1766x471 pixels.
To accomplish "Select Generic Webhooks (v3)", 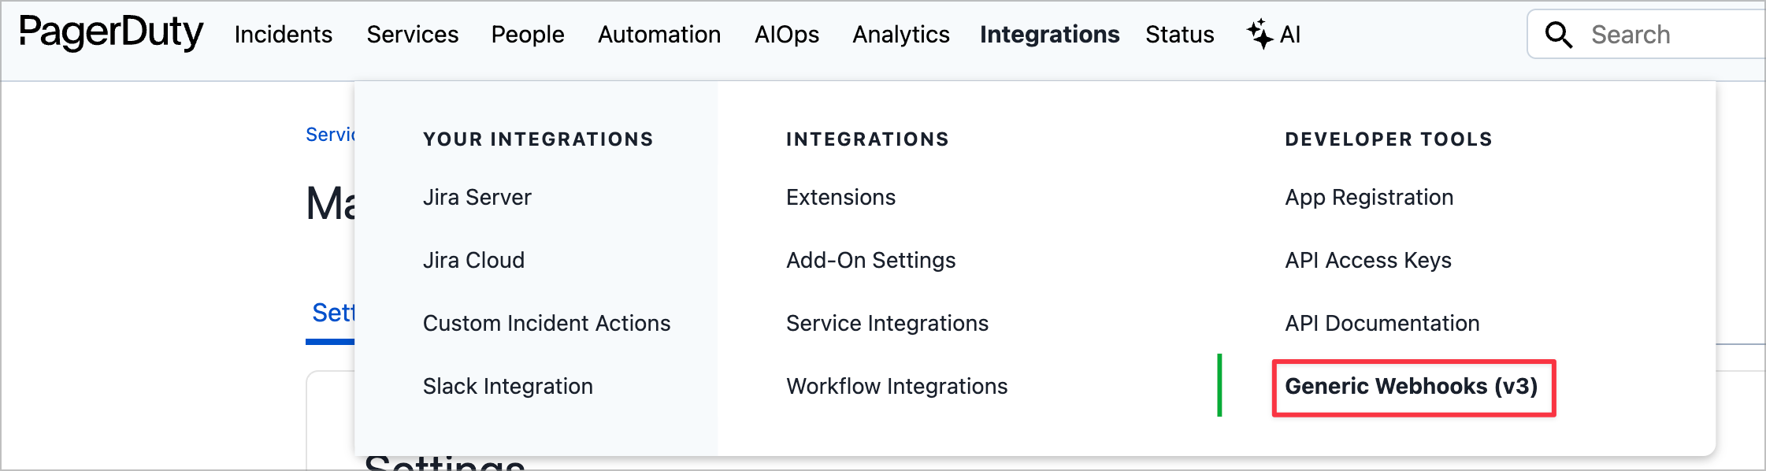I will click(1412, 386).
